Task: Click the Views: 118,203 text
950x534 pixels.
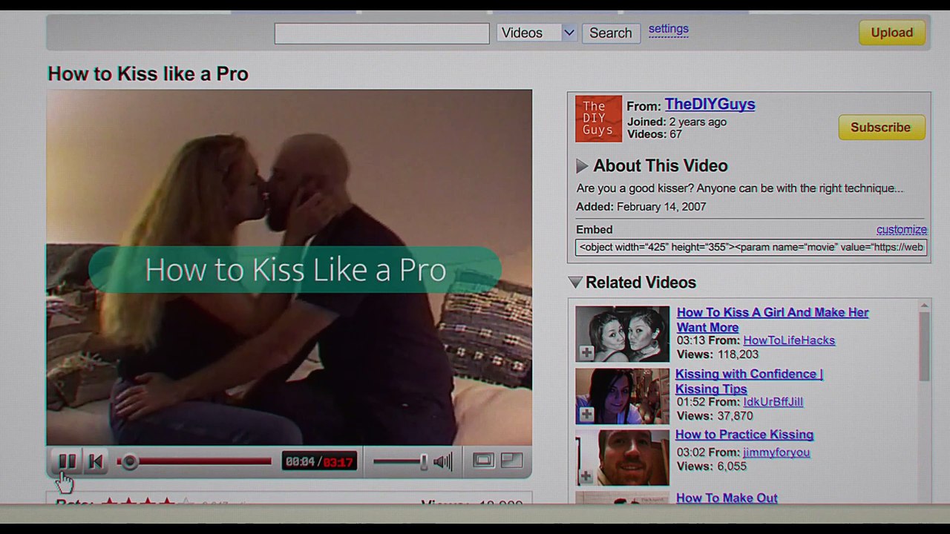Action: (x=717, y=355)
